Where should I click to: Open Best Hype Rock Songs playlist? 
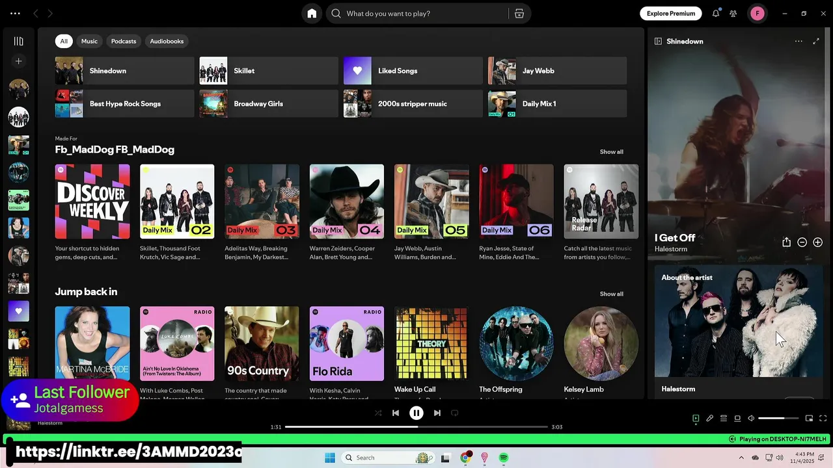point(124,104)
